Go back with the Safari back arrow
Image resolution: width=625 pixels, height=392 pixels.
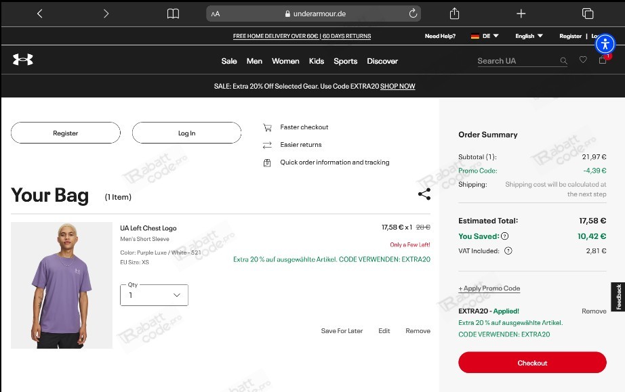(x=39, y=14)
